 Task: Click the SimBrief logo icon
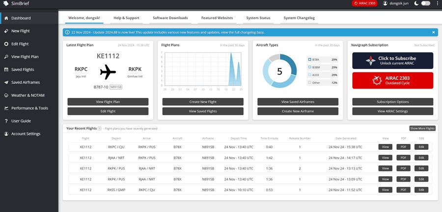[x=5, y=3]
